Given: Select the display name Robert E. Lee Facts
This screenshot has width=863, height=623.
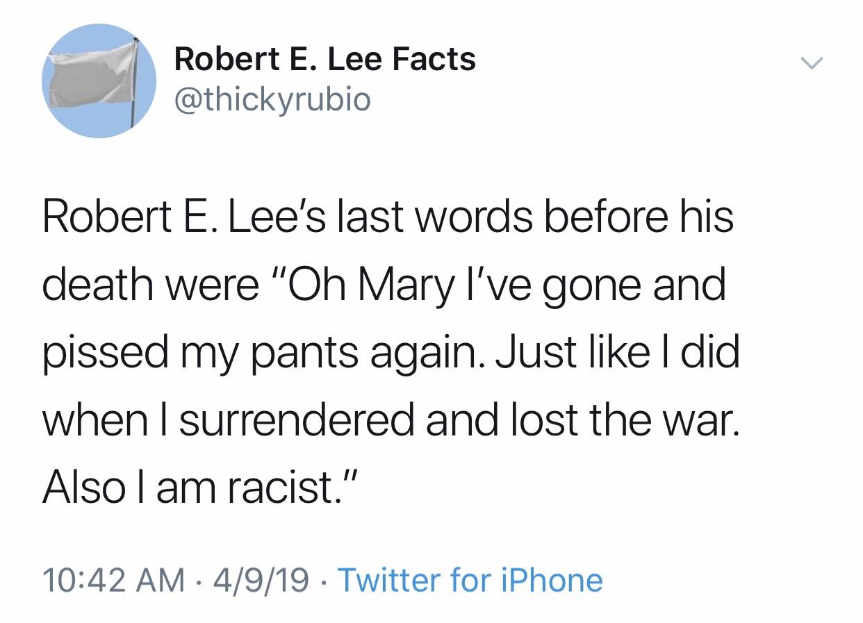Looking at the screenshot, I should (325, 59).
